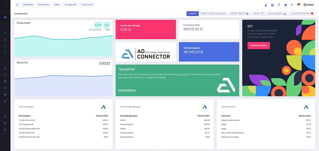Select keyword dog carrier rucksack

(x=266, y=137)
